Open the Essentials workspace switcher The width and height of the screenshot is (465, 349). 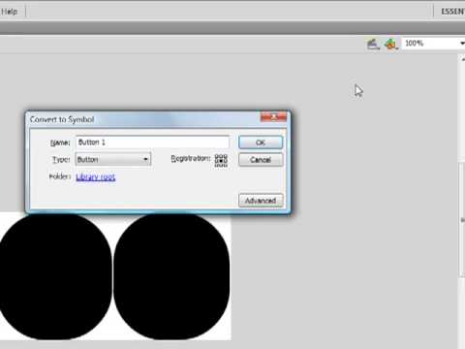[x=452, y=12]
